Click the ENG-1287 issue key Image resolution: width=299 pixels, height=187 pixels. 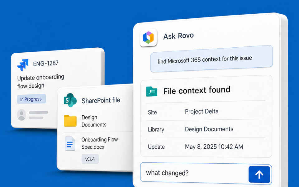pos(46,63)
